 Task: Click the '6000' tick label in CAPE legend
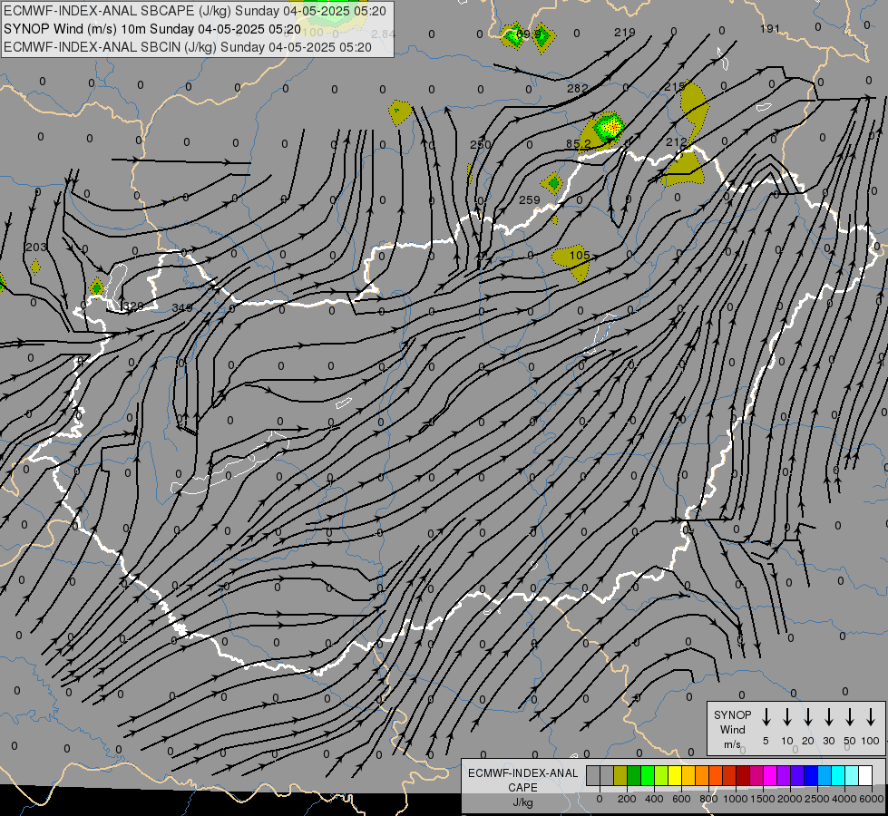click(x=872, y=799)
